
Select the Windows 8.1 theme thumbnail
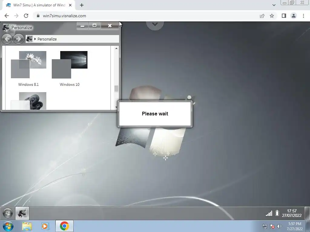(28, 65)
